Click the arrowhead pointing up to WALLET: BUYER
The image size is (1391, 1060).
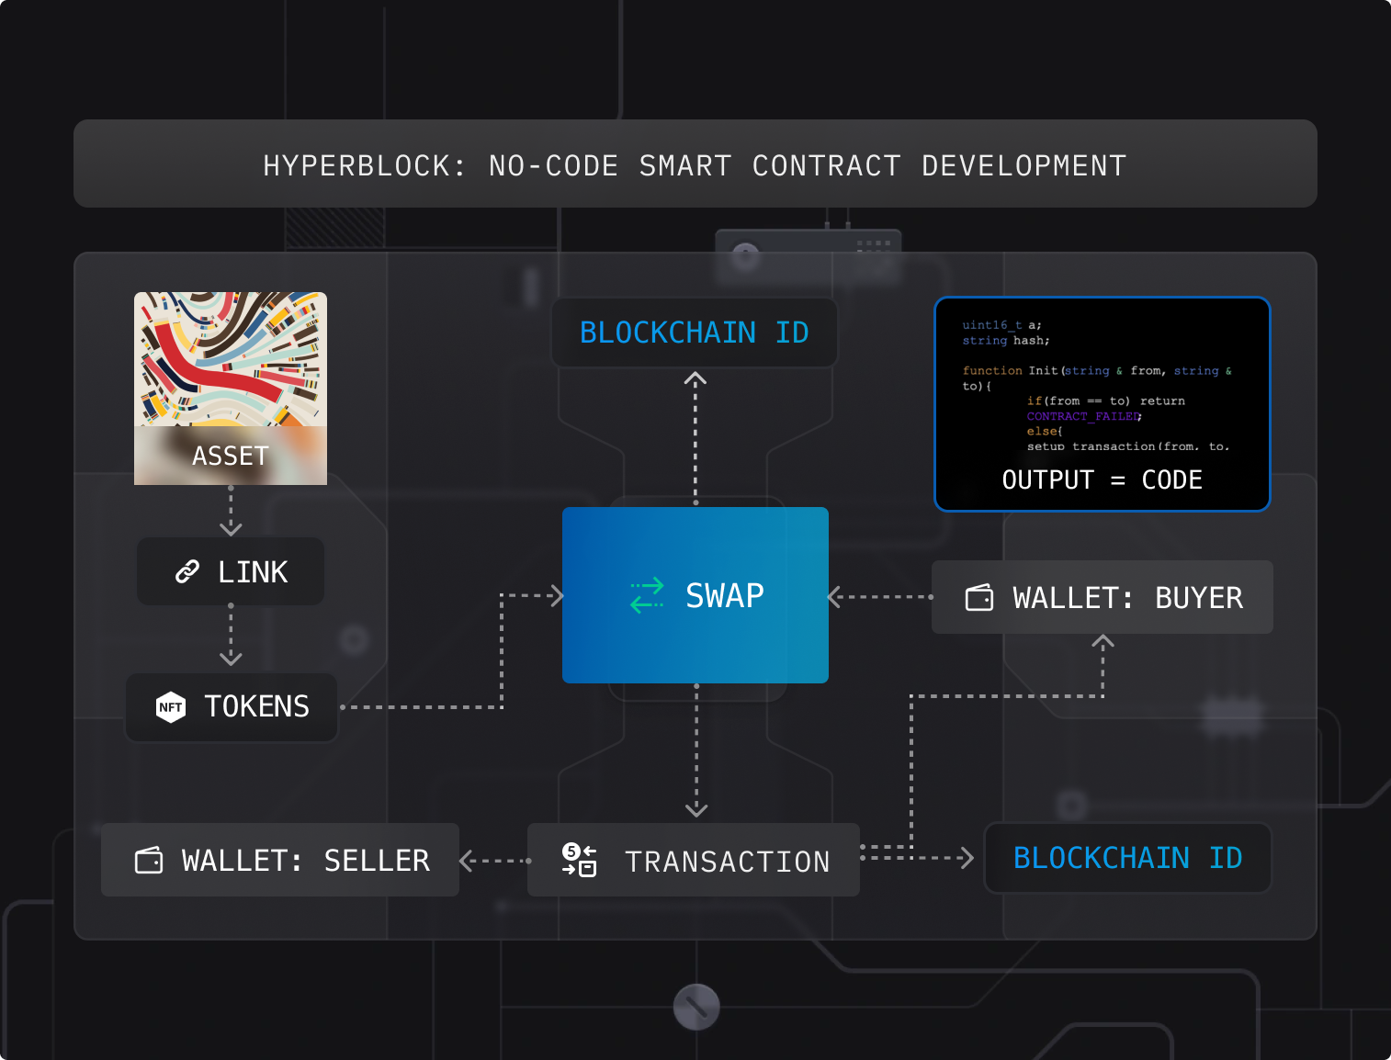[1103, 641]
